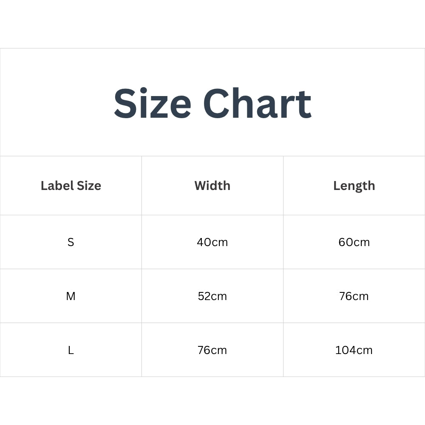The height and width of the screenshot is (425, 425).
Task: Click the word "Chart" in the large title
Action: [257, 104]
